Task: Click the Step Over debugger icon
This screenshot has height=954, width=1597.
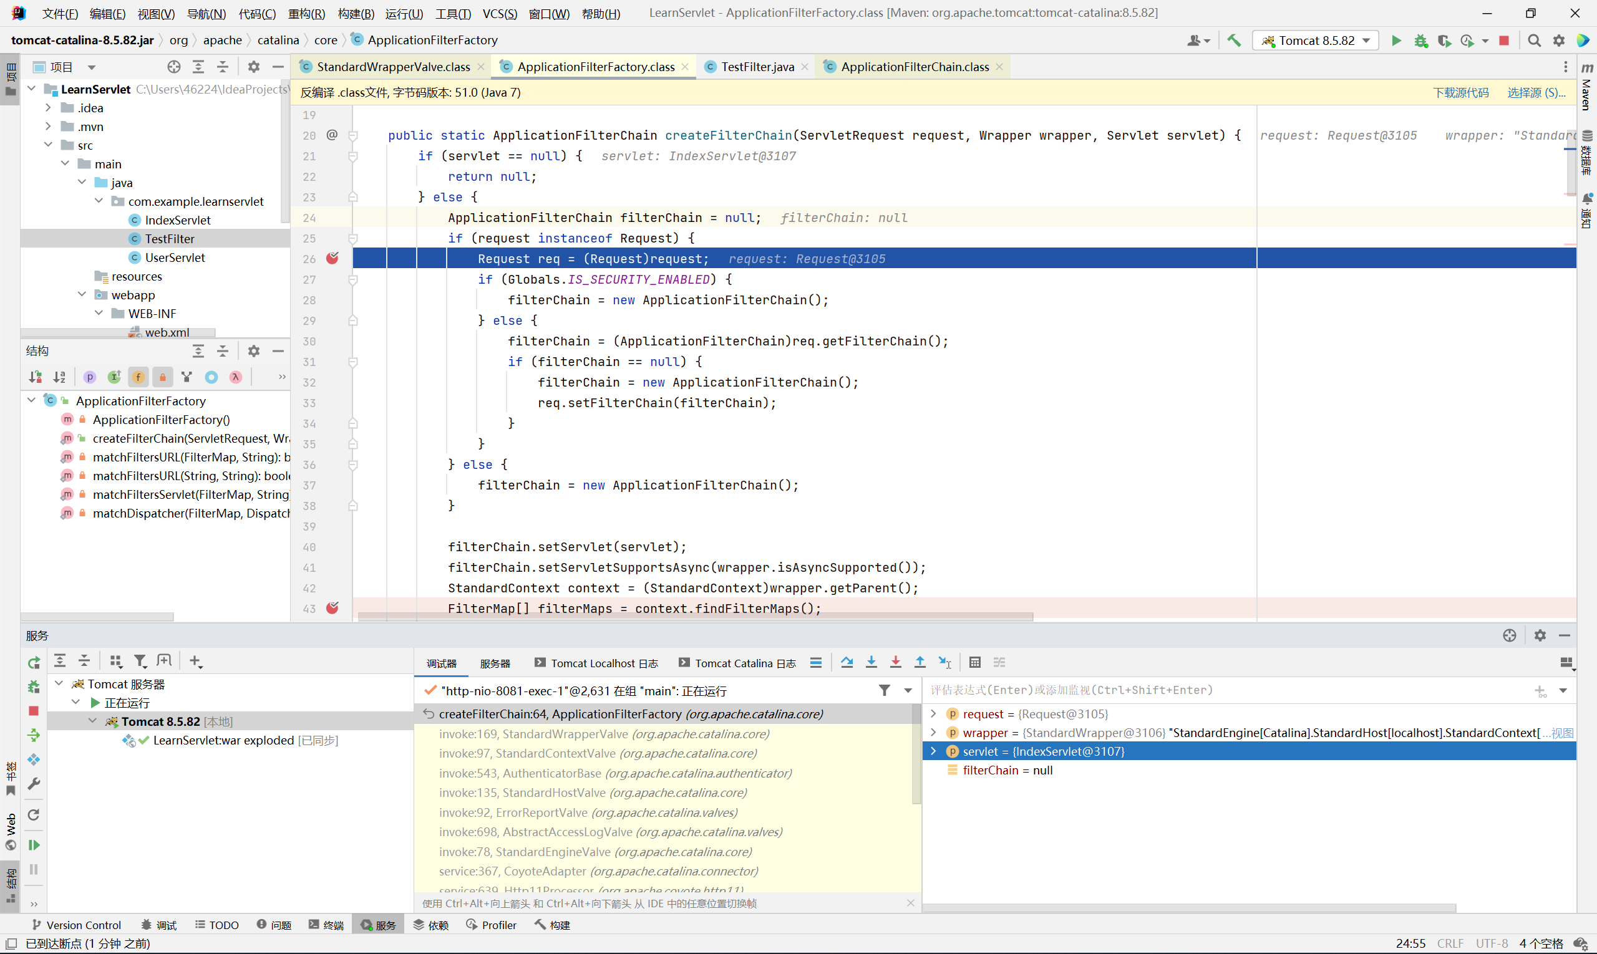Action: pyautogui.click(x=847, y=662)
